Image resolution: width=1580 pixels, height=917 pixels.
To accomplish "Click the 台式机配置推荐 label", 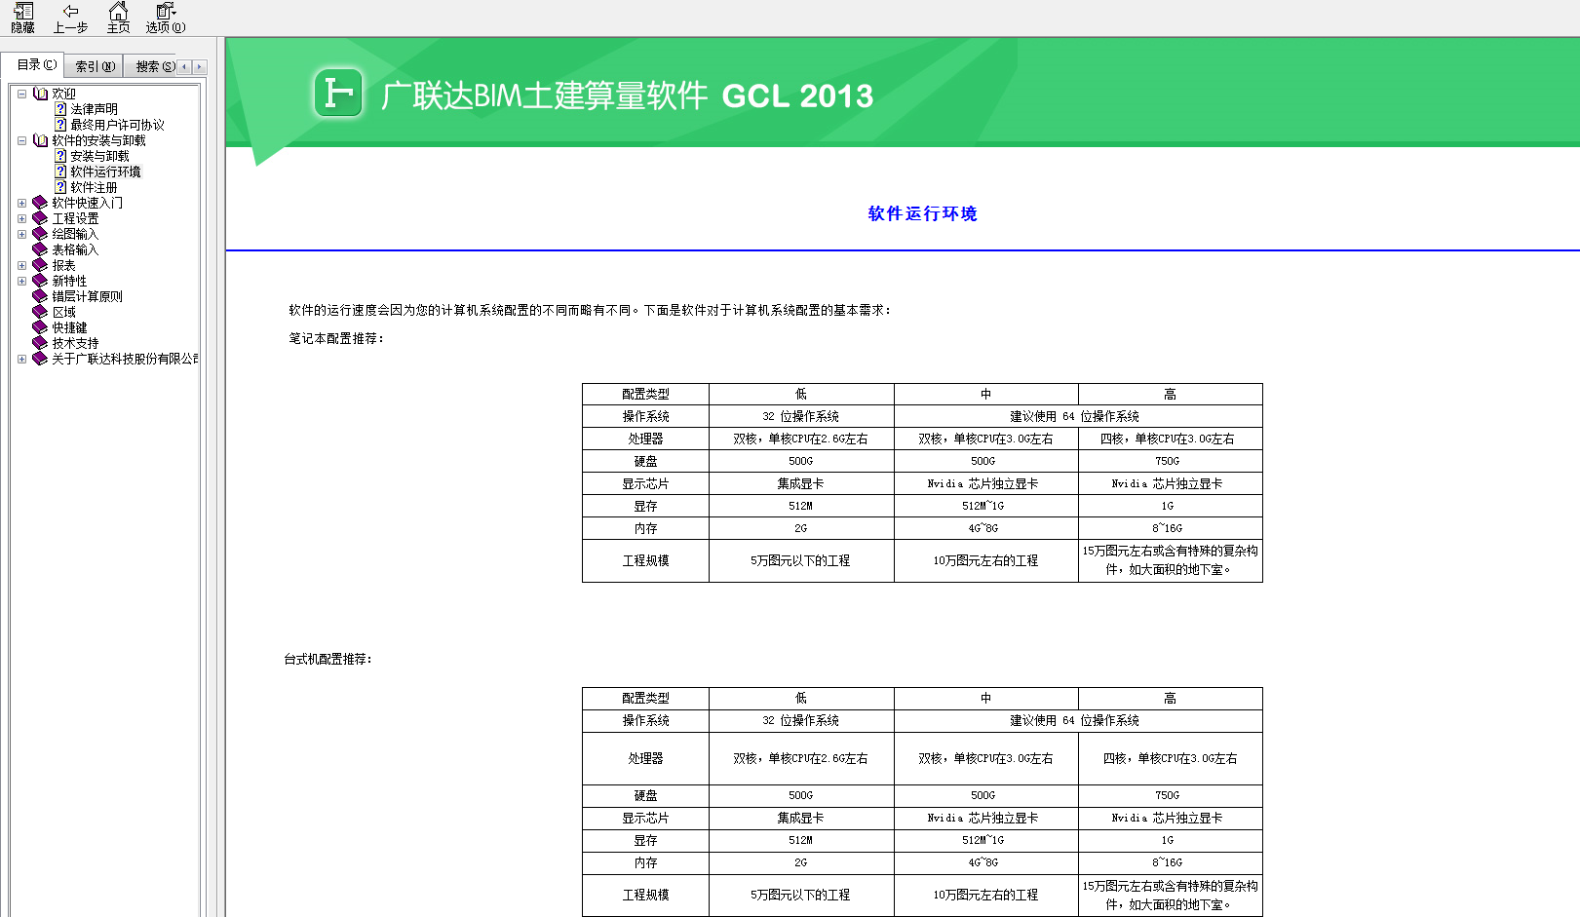I will tap(328, 659).
